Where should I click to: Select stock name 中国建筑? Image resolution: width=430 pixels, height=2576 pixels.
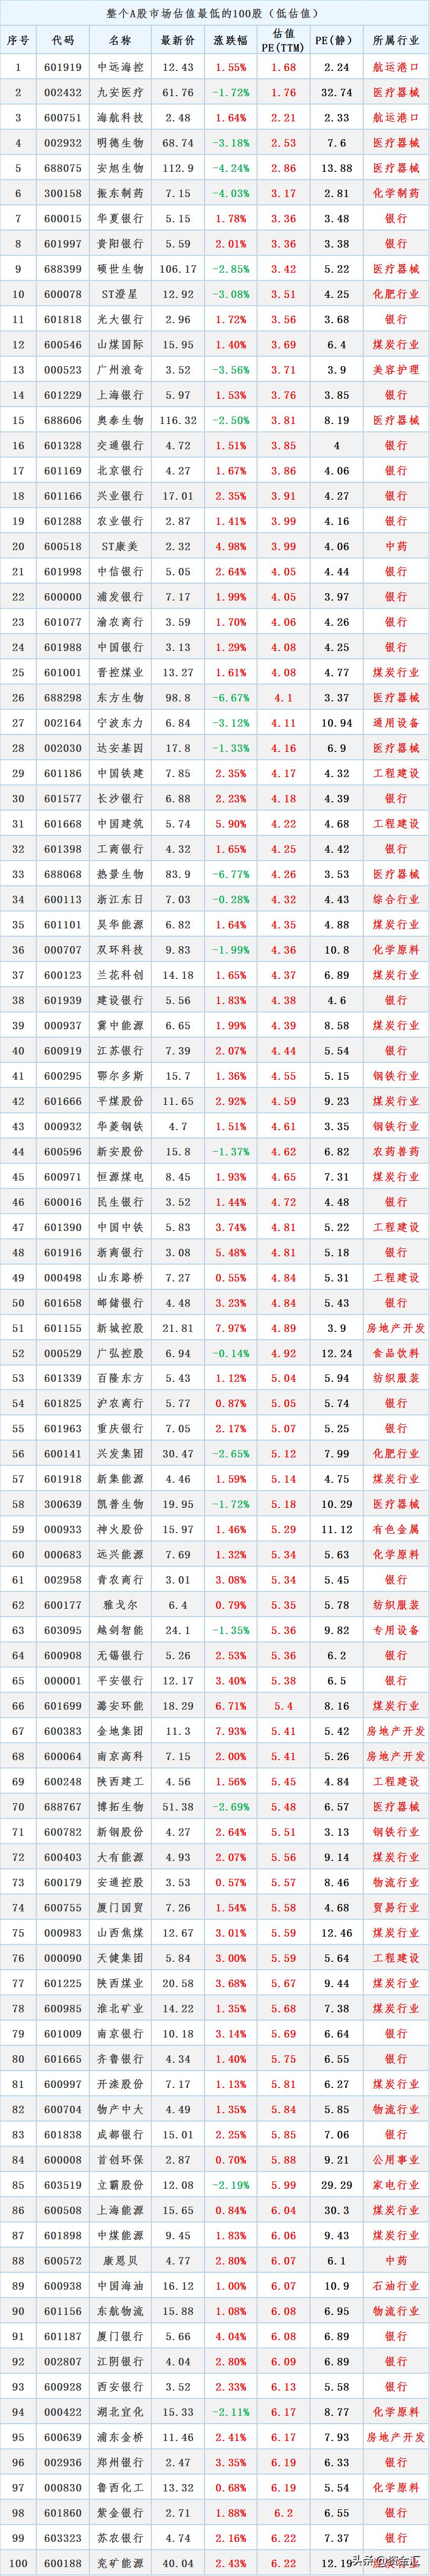point(120,823)
